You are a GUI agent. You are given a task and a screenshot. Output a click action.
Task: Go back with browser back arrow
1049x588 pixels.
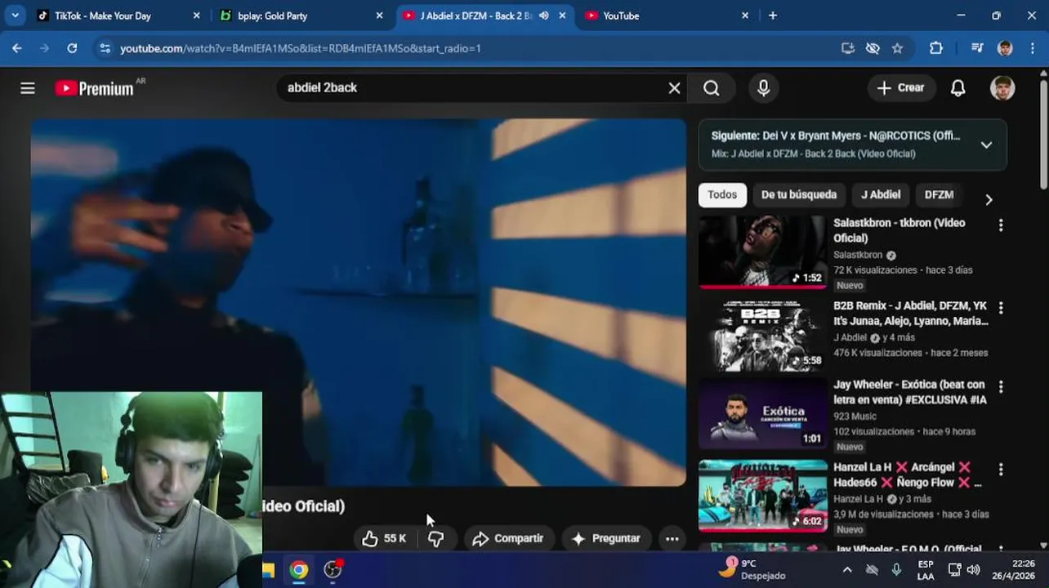pos(17,48)
